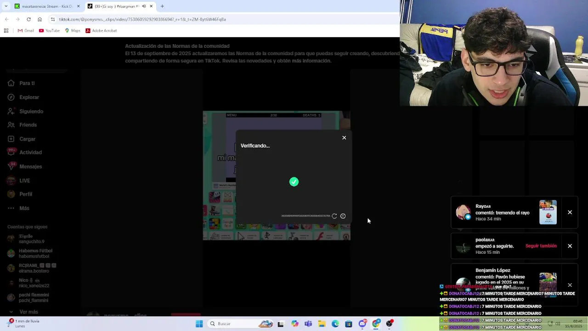The width and height of the screenshot is (588, 331).
Task: Open Microsoft Teams from taskbar
Action: click(x=308, y=324)
